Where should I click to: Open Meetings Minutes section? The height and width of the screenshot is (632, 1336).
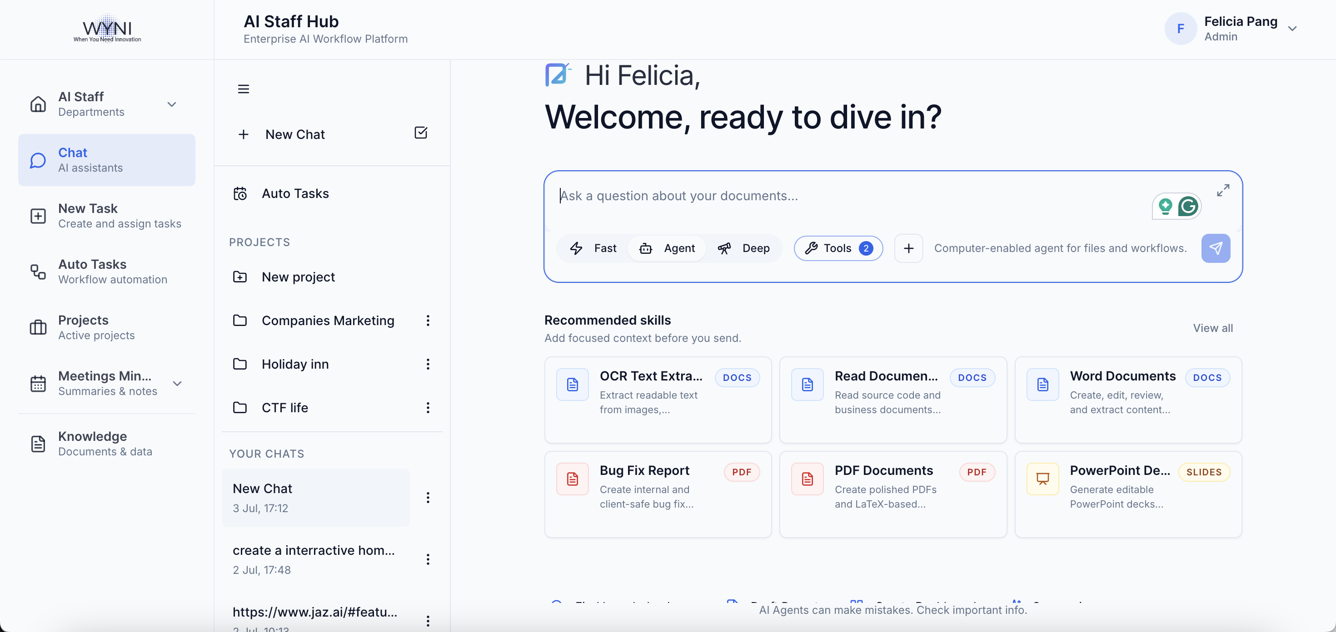tap(106, 383)
